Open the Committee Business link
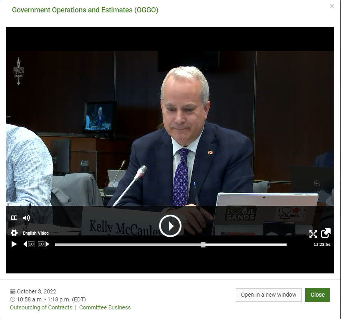The height and width of the screenshot is (319, 341). tap(105, 307)
